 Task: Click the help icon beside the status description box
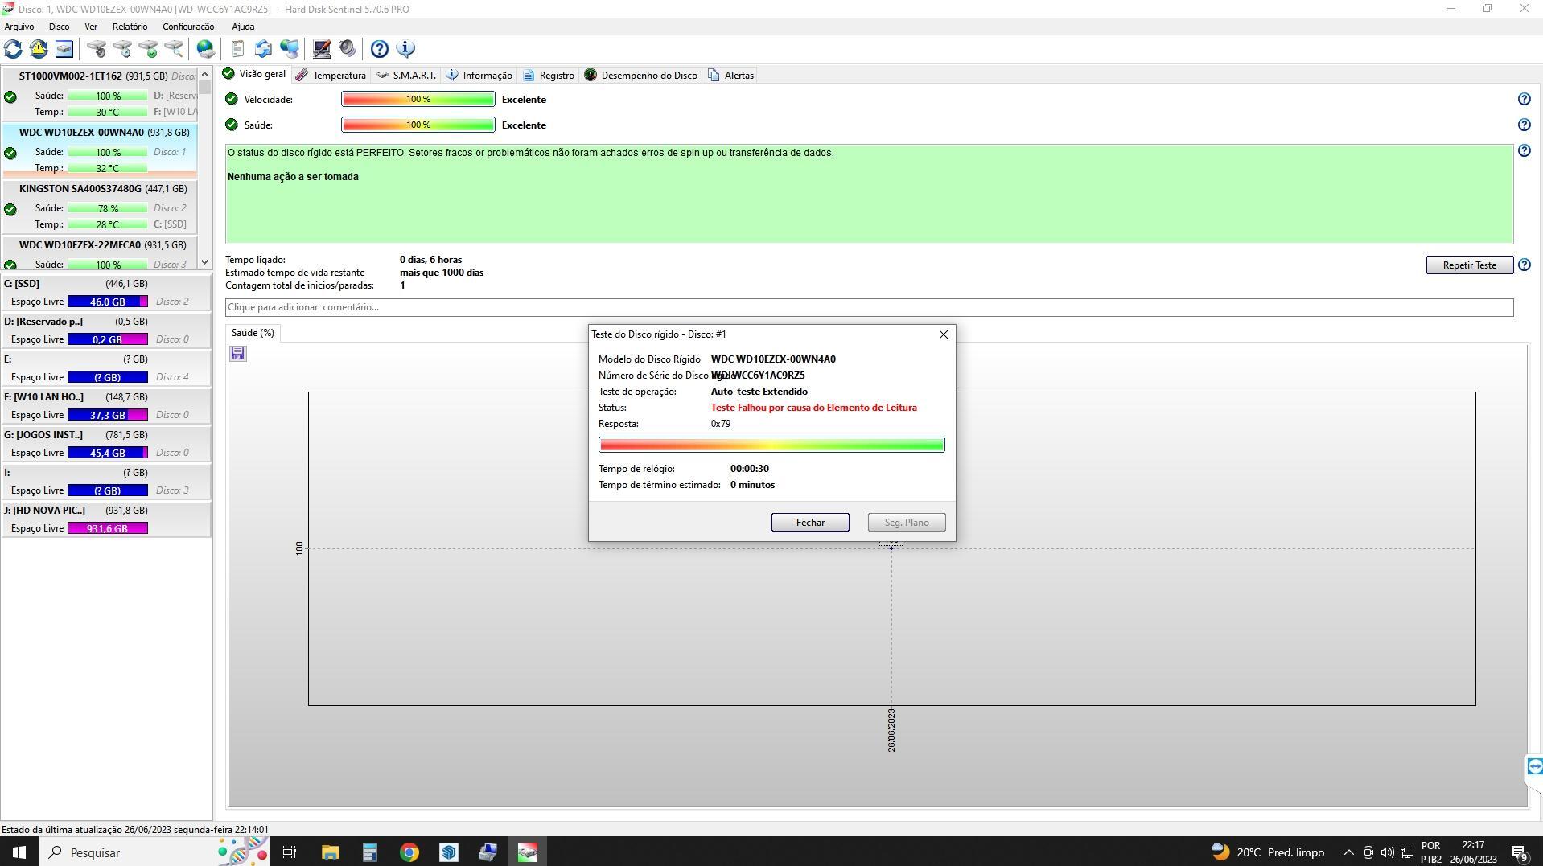click(x=1524, y=151)
